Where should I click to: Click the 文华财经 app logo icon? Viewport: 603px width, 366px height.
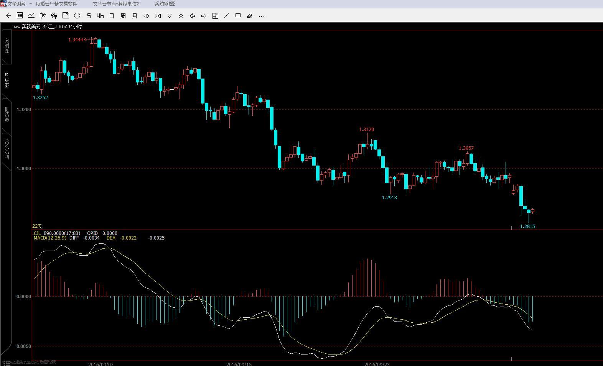3,4
